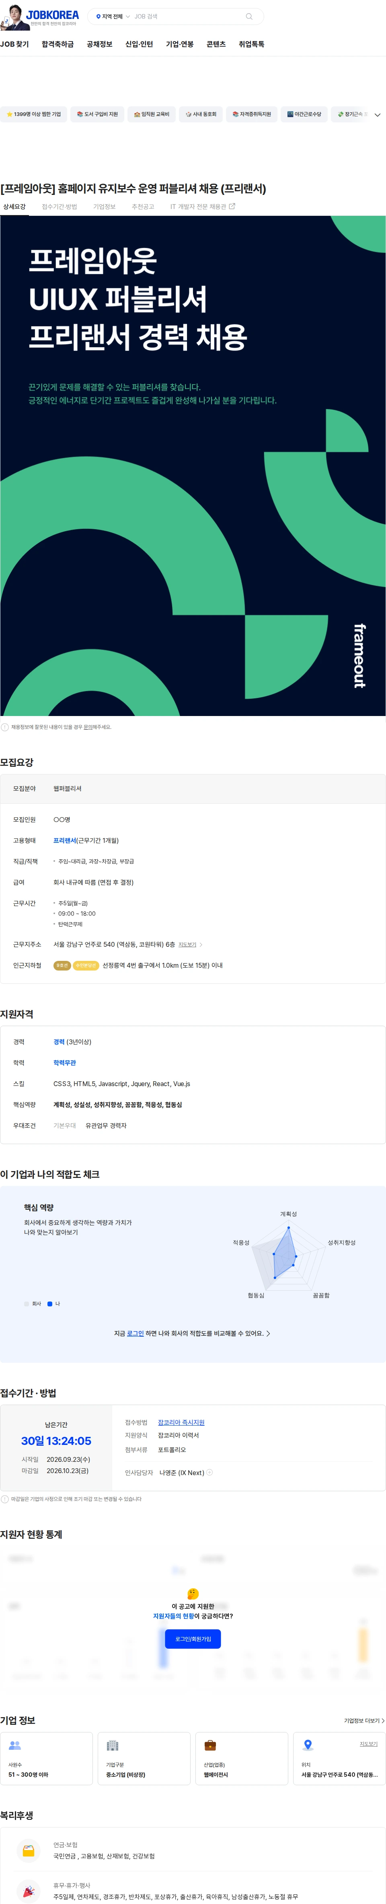Screen dimensions: 386x1904
Task: Click the 웹에이전시 industry text
Action: coord(216,1775)
